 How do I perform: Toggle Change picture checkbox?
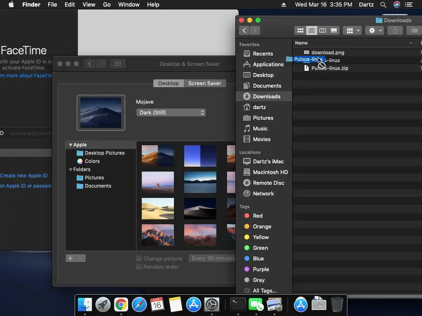[139, 258]
